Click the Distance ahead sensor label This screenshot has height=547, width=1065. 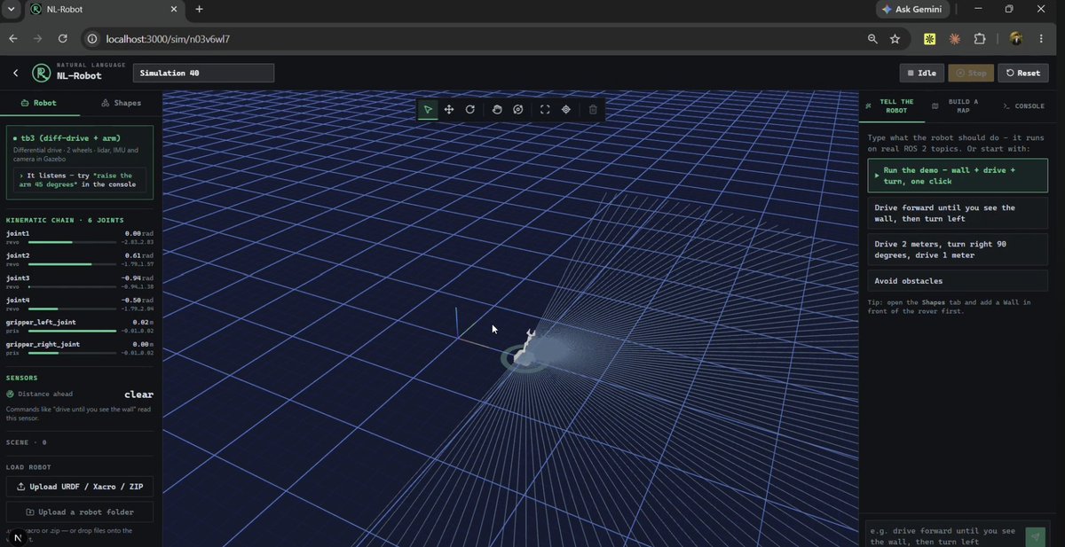point(45,394)
